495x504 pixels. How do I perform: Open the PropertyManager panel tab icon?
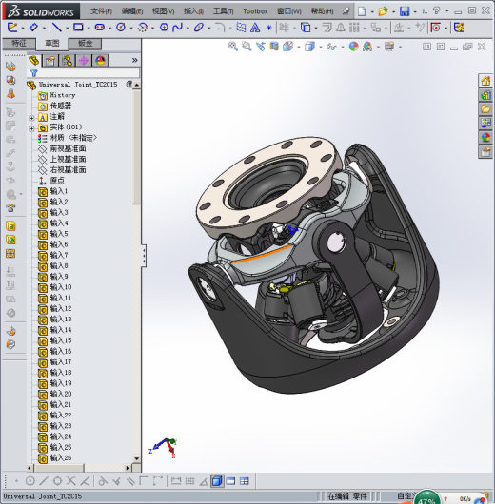(x=50, y=61)
